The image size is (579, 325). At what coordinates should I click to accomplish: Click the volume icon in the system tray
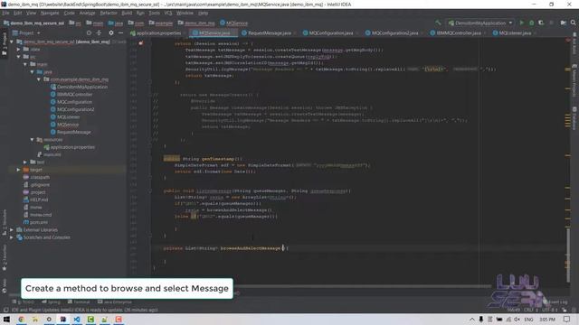(x=517, y=319)
